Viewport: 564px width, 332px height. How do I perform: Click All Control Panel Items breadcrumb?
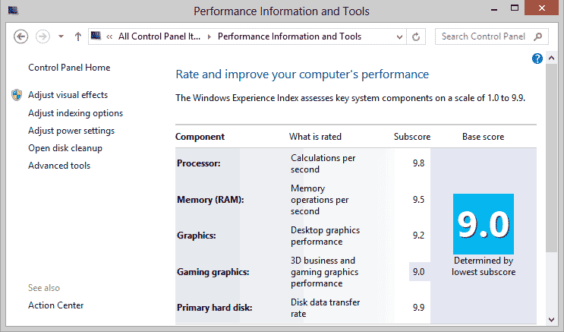click(159, 36)
